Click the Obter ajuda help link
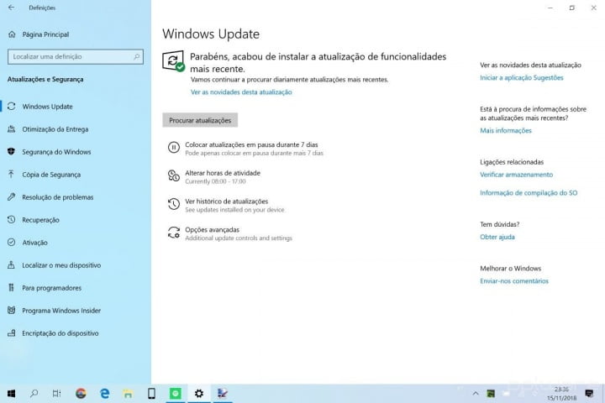This screenshot has width=605, height=403. pos(497,237)
